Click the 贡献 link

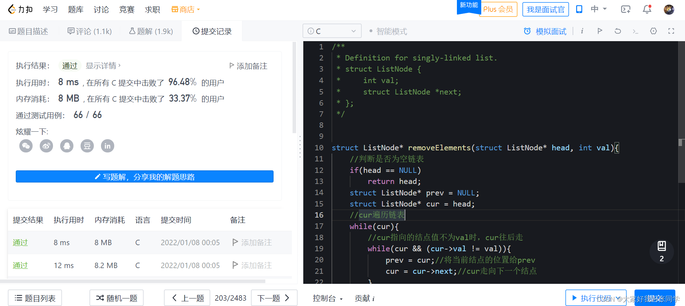pyautogui.click(x=365, y=298)
